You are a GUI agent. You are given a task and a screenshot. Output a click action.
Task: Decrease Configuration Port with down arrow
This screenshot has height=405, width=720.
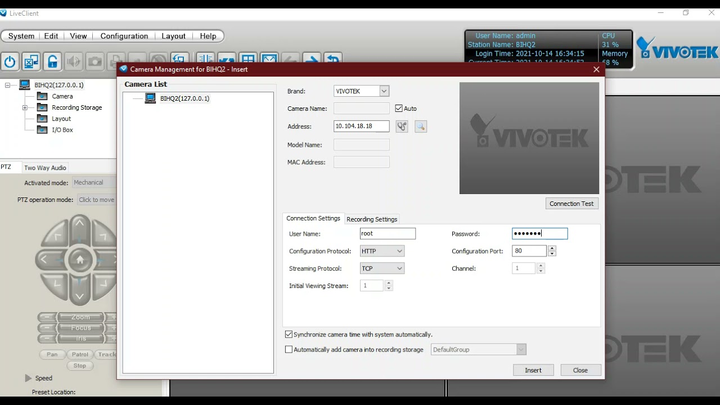pos(552,254)
